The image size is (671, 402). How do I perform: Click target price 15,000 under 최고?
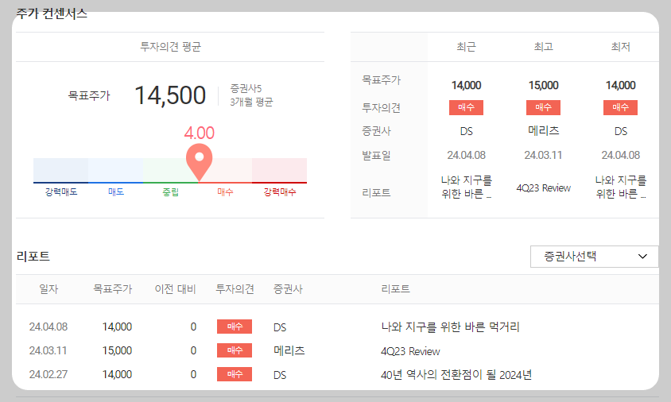(x=544, y=86)
